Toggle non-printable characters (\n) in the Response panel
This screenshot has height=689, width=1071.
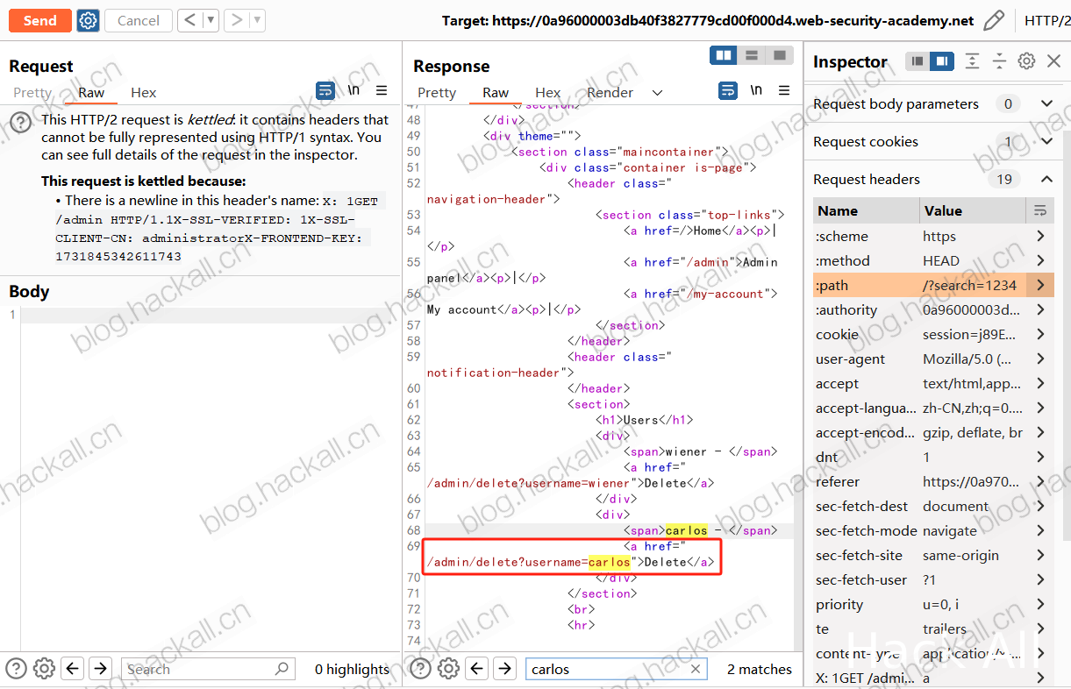click(x=756, y=90)
